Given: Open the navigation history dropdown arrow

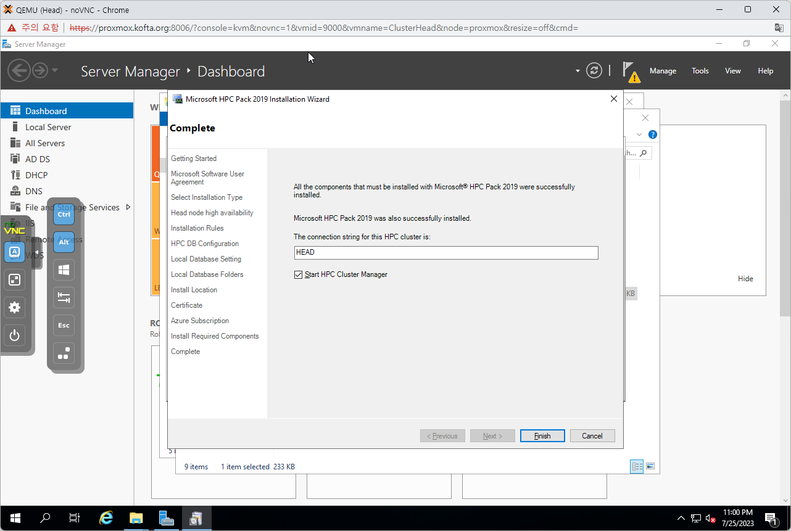Looking at the screenshot, I should [x=55, y=70].
